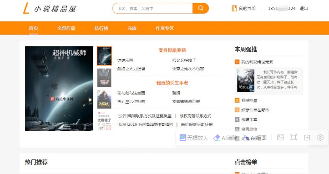329x174 pixels.
Task: Click the 无损放大 HD enlarge tool
Action: click(x=194, y=138)
